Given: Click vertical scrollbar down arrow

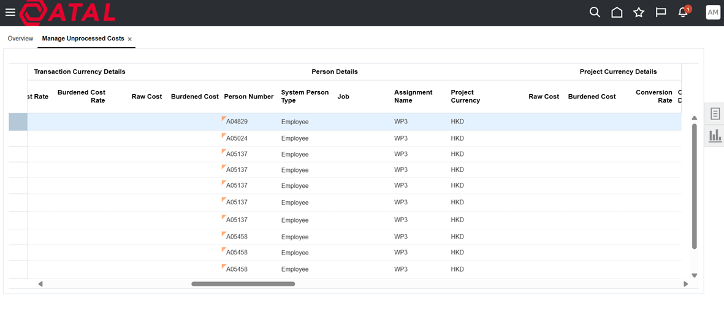Looking at the screenshot, I should [x=694, y=275].
